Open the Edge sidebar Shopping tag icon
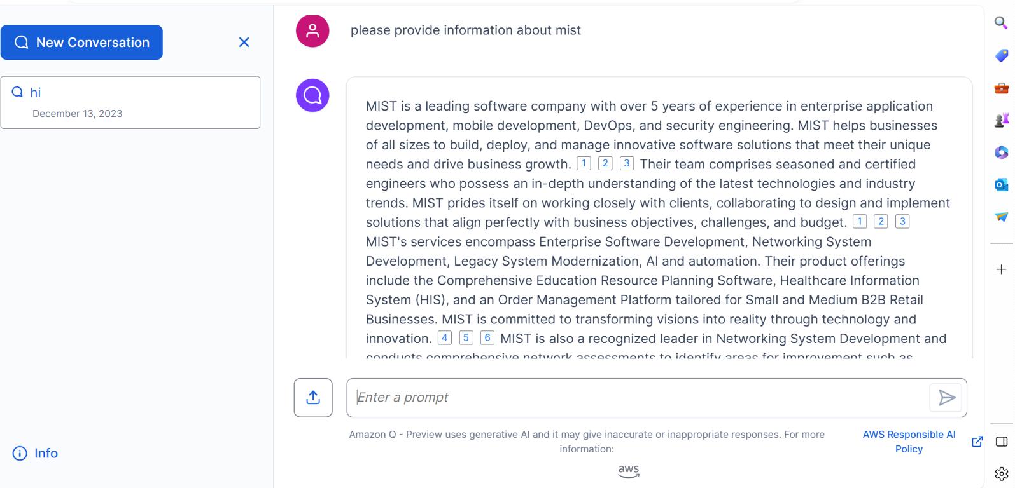This screenshot has height=488, width=1015. (x=1001, y=55)
